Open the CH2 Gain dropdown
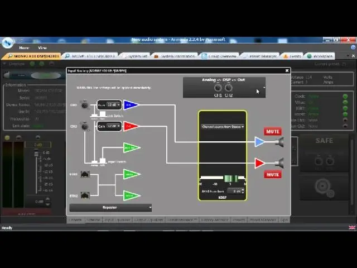The width and height of the screenshot is (357, 268). [113, 126]
